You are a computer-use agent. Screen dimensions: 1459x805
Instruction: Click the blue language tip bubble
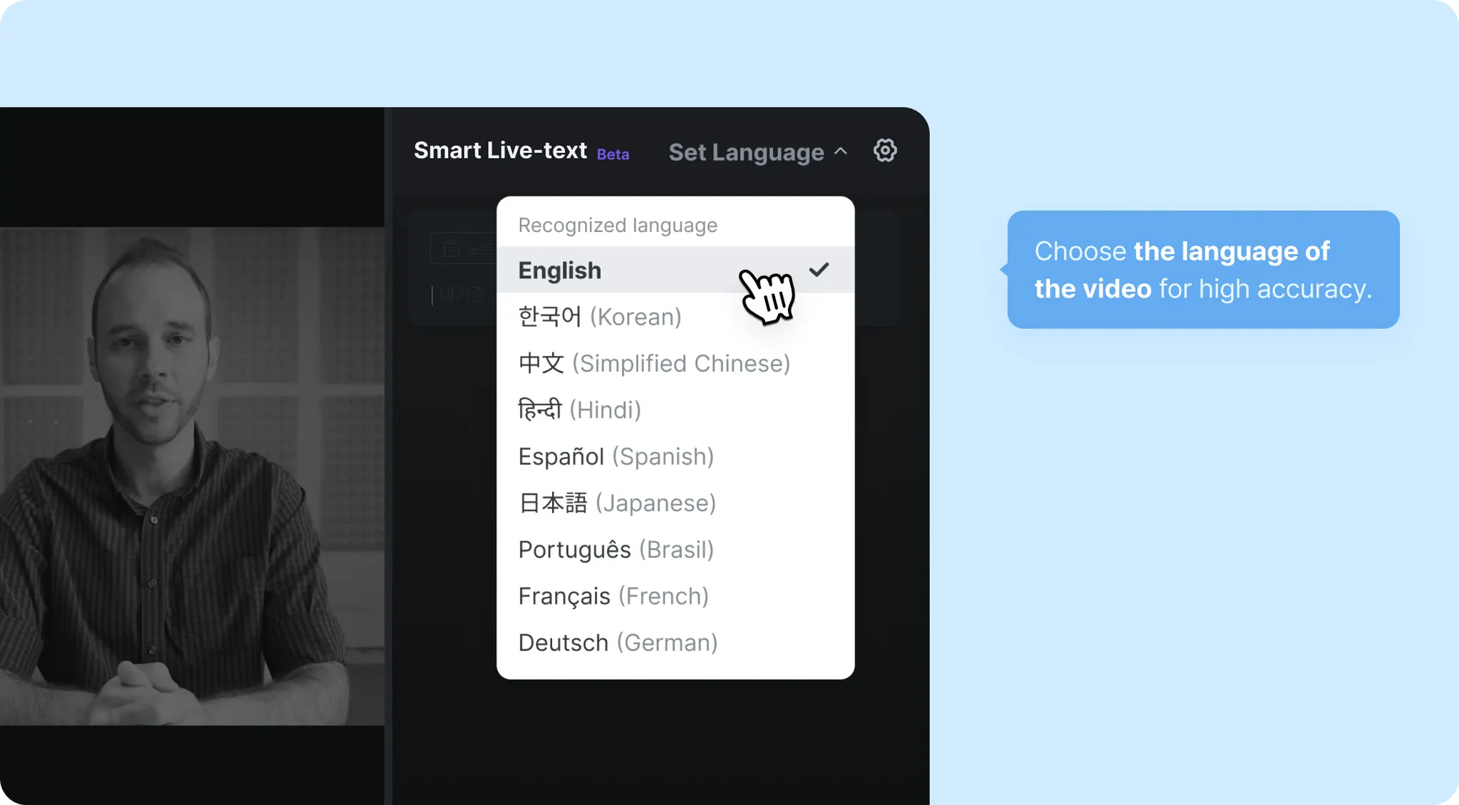[1203, 270]
